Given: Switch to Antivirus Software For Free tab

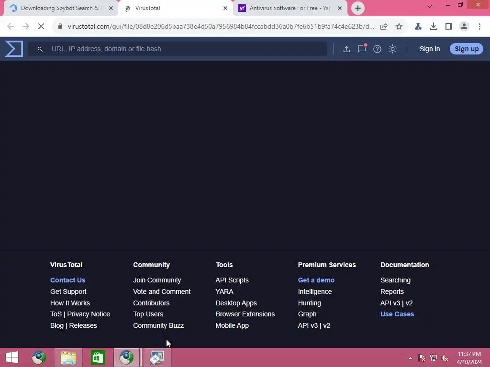Looking at the screenshot, I should click(x=290, y=8).
